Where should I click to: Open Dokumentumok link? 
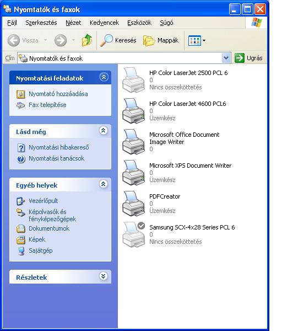[x=49, y=228]
